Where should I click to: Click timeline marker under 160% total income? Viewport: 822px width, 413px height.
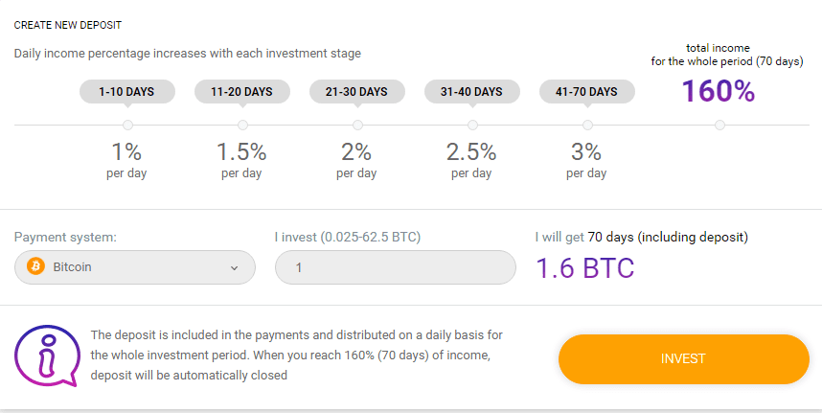pyautogui.click(x=719, y=125)
